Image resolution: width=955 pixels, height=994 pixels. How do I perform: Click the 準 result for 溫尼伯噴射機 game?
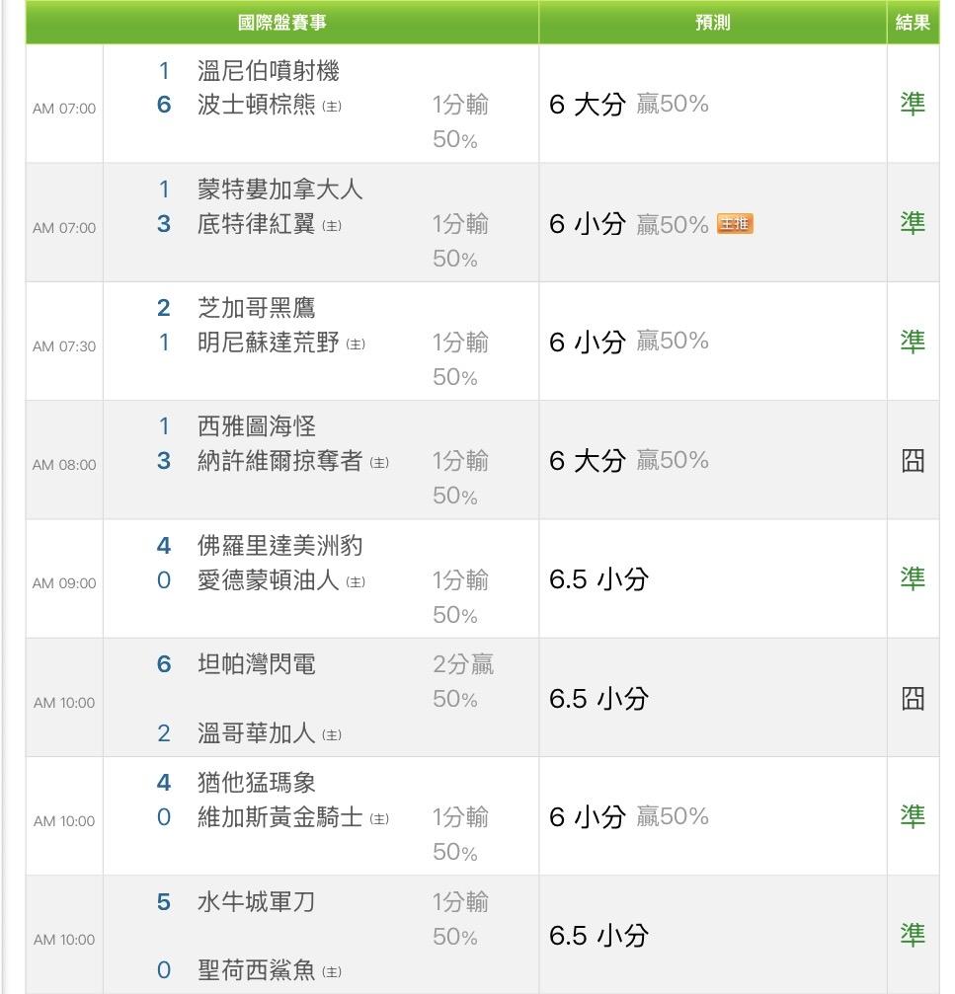pos(913,105)
